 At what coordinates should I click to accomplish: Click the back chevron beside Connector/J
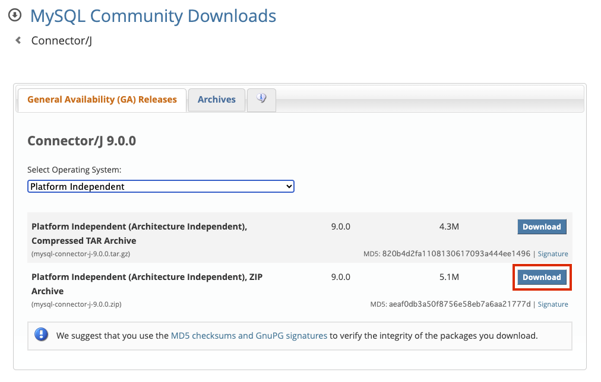pyautogui.click(x=17, y=40)
